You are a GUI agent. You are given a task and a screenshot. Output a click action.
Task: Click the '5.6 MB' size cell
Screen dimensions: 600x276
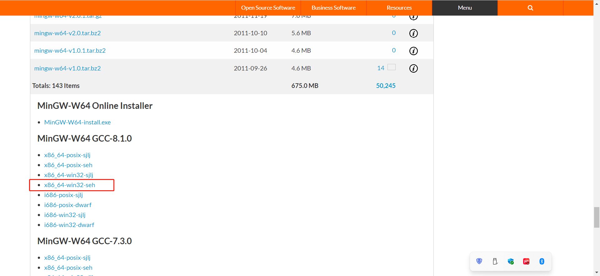[301, 33]
